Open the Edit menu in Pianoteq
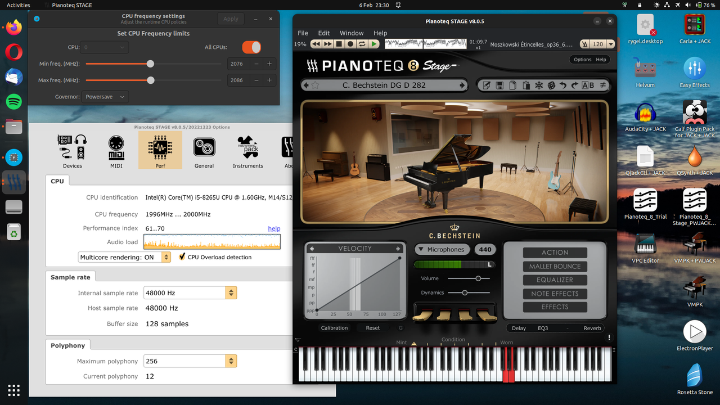 pos(324,33)
